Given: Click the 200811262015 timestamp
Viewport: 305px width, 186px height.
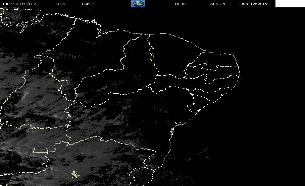Looking at the screenshot, I should click(x=253, y=4).
